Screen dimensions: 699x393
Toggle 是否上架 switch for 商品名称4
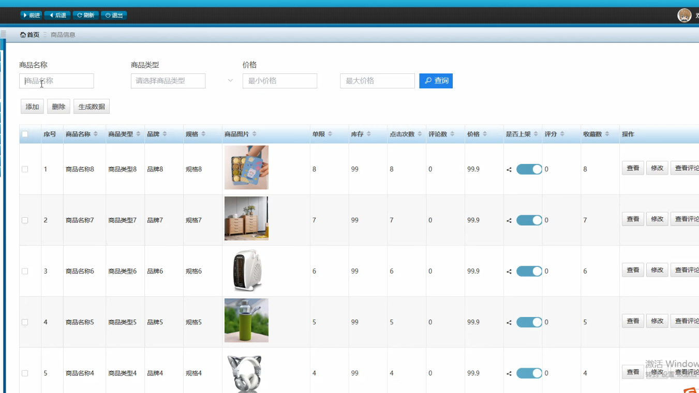pyautogui.click(x=529, y=373)
